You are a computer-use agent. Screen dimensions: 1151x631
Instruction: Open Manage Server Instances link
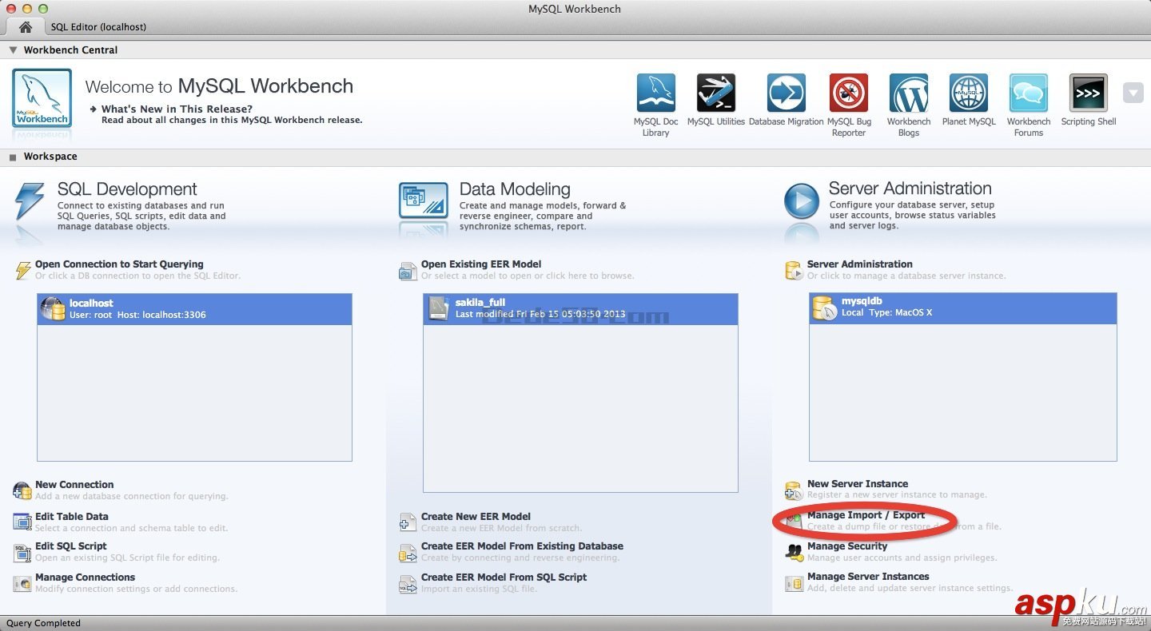pyautogui.click(x=868, y=577)
